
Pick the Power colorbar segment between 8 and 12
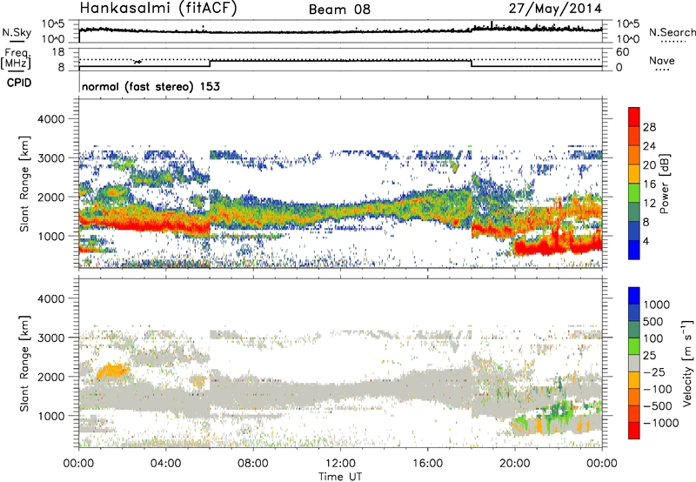pos(634,212)
